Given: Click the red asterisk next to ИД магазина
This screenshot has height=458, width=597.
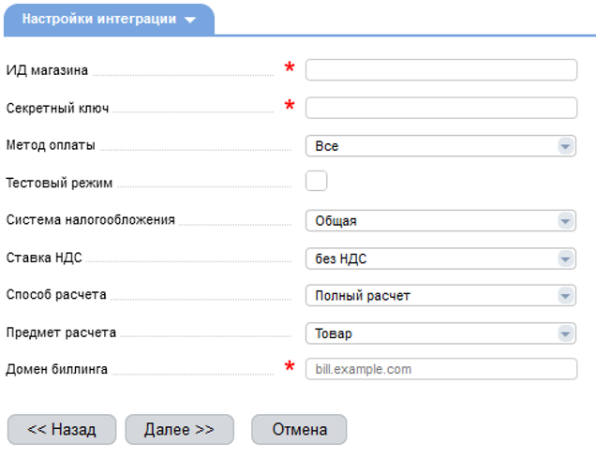Looking at the screenshot, I should [x=290, y=69].
